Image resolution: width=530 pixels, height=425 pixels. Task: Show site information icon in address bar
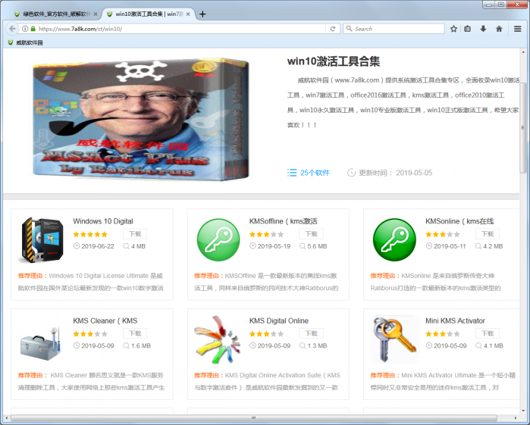point(25,29)
